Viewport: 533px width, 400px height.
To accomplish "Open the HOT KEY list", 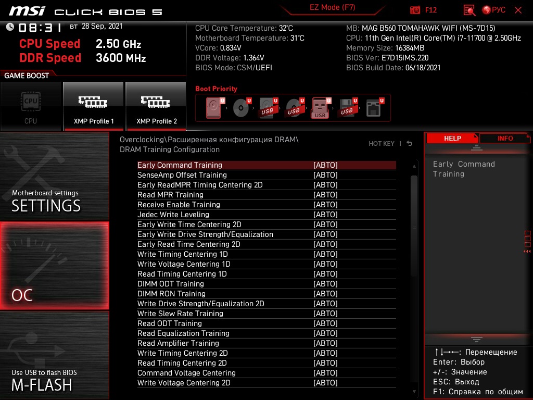I will (x=382, y=144).
